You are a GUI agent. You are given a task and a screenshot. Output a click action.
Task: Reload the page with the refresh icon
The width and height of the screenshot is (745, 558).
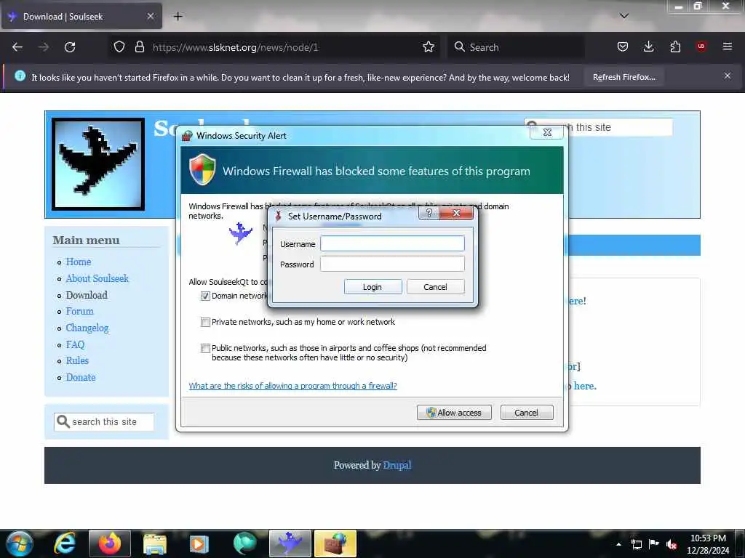[x=70, y=47]
